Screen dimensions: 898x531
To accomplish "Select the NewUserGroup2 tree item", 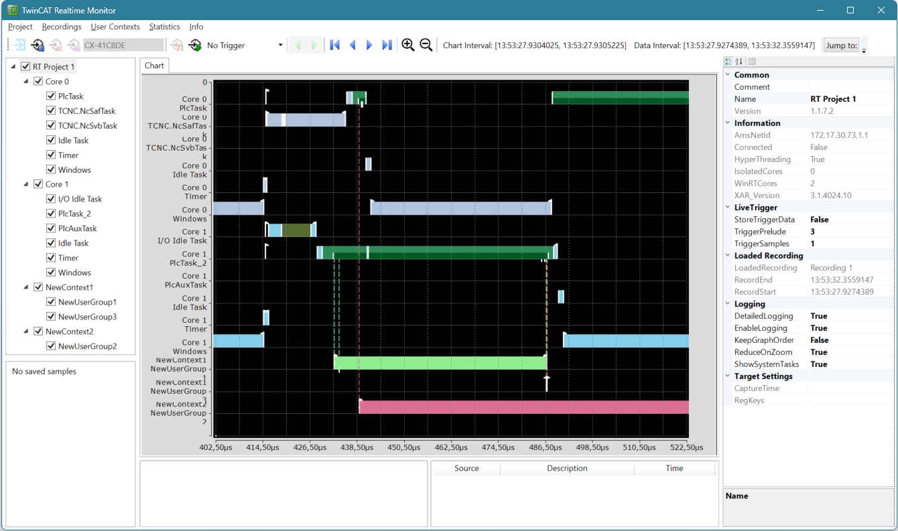I will point(87,346).
